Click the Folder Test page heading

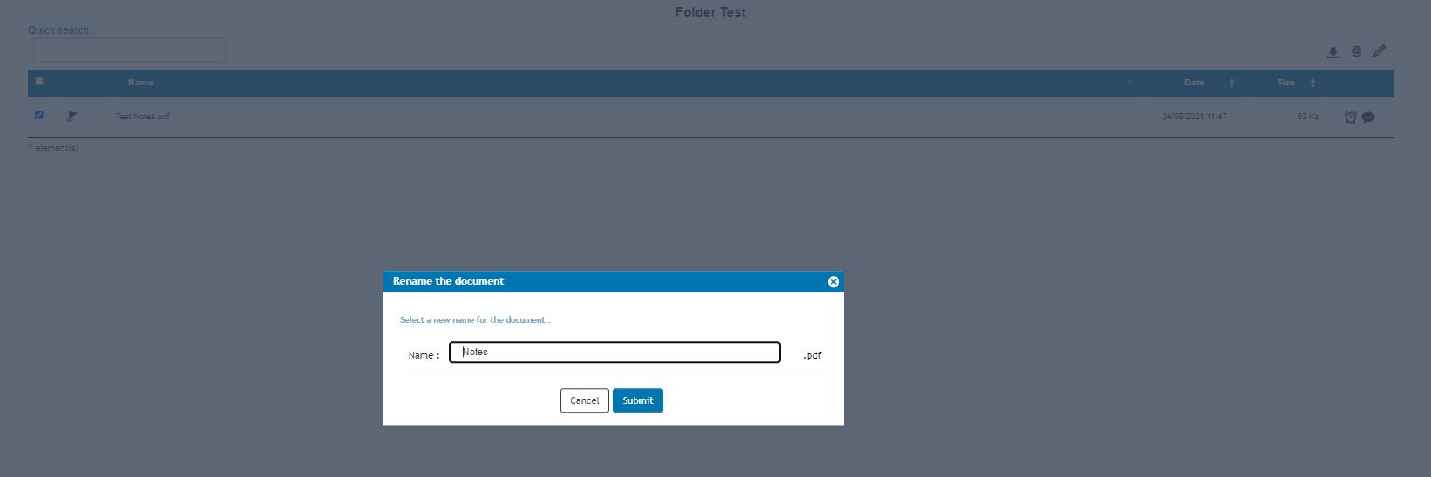[x=710, y=12]
